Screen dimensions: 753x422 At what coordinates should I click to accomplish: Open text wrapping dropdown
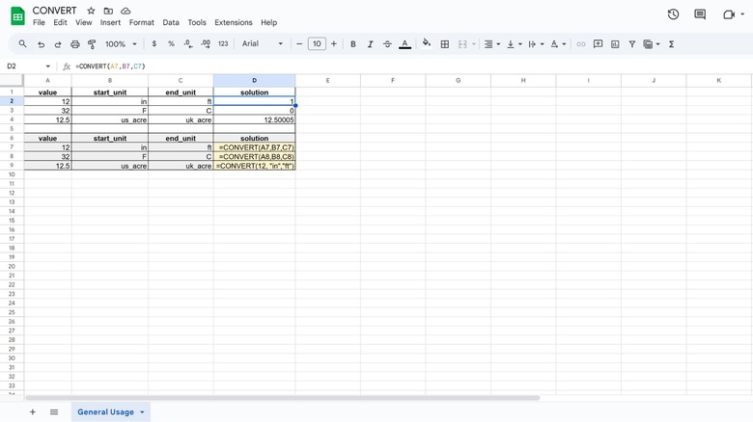click(x=536, y=44)
